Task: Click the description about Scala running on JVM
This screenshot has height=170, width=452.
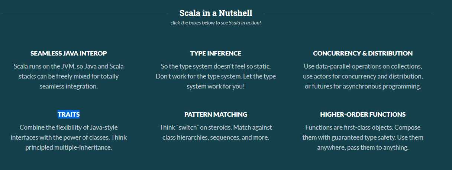Action: (x=69, y=76)
